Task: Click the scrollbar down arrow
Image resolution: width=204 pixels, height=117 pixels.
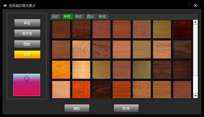Action: (196, 96)
